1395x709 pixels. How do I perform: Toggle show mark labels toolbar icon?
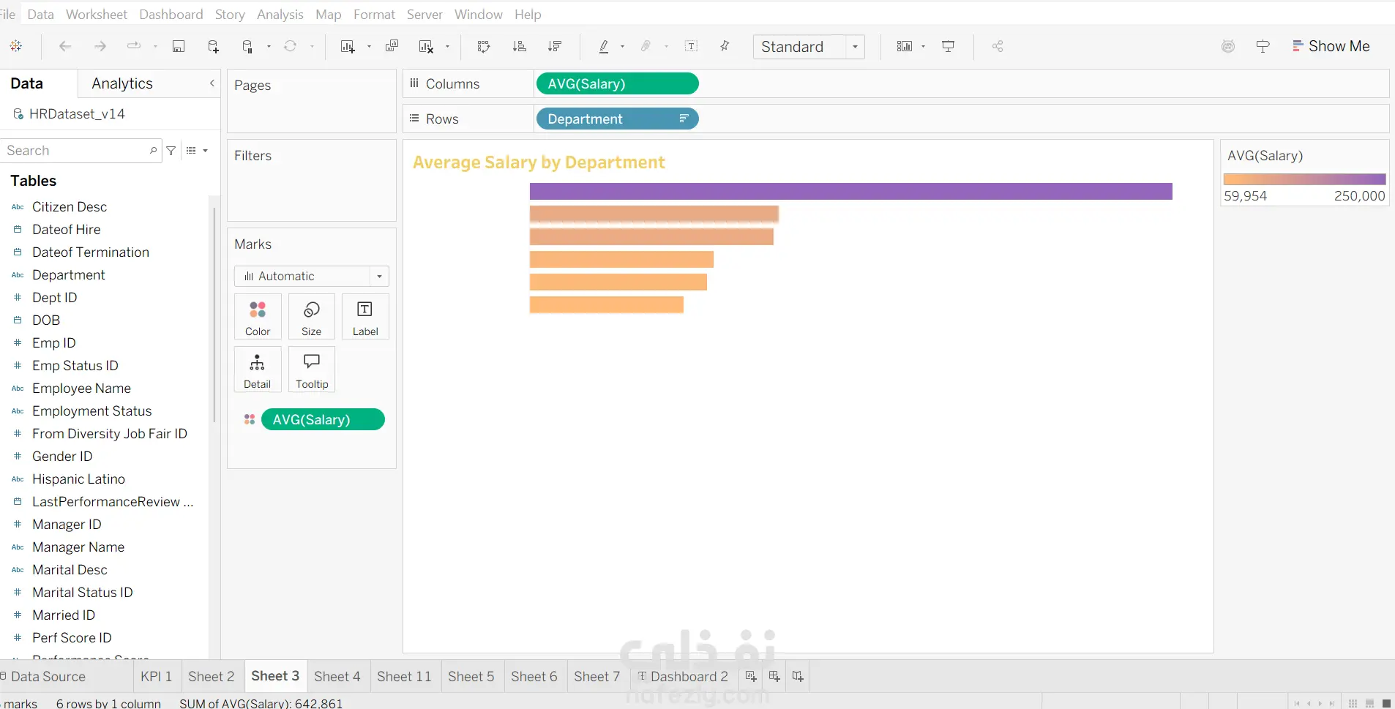pos(691,46)
